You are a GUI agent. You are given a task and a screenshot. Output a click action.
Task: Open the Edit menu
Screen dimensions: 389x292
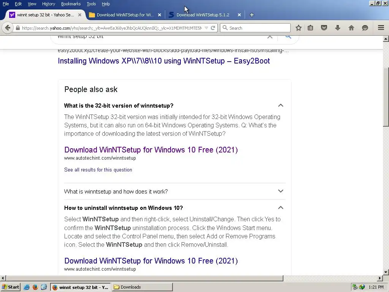pos(18,4)
